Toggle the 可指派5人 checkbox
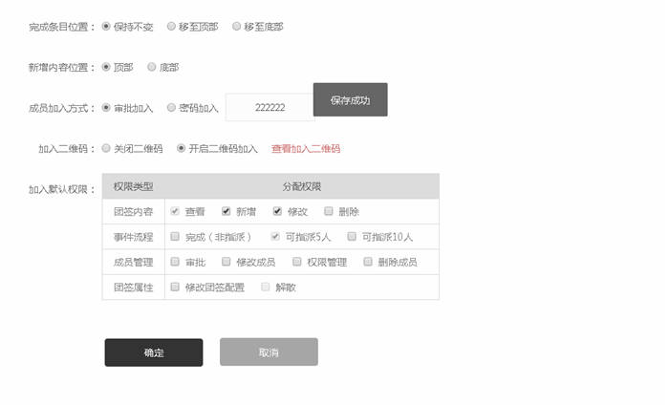 (275, 236)
